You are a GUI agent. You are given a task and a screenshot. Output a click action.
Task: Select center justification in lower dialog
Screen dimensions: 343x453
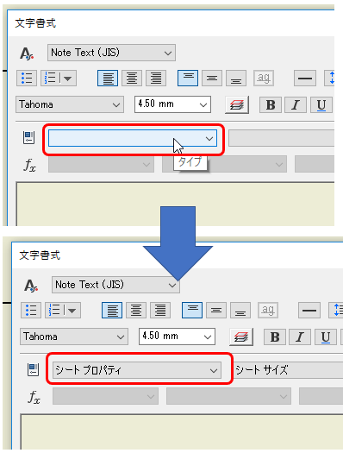136,311
